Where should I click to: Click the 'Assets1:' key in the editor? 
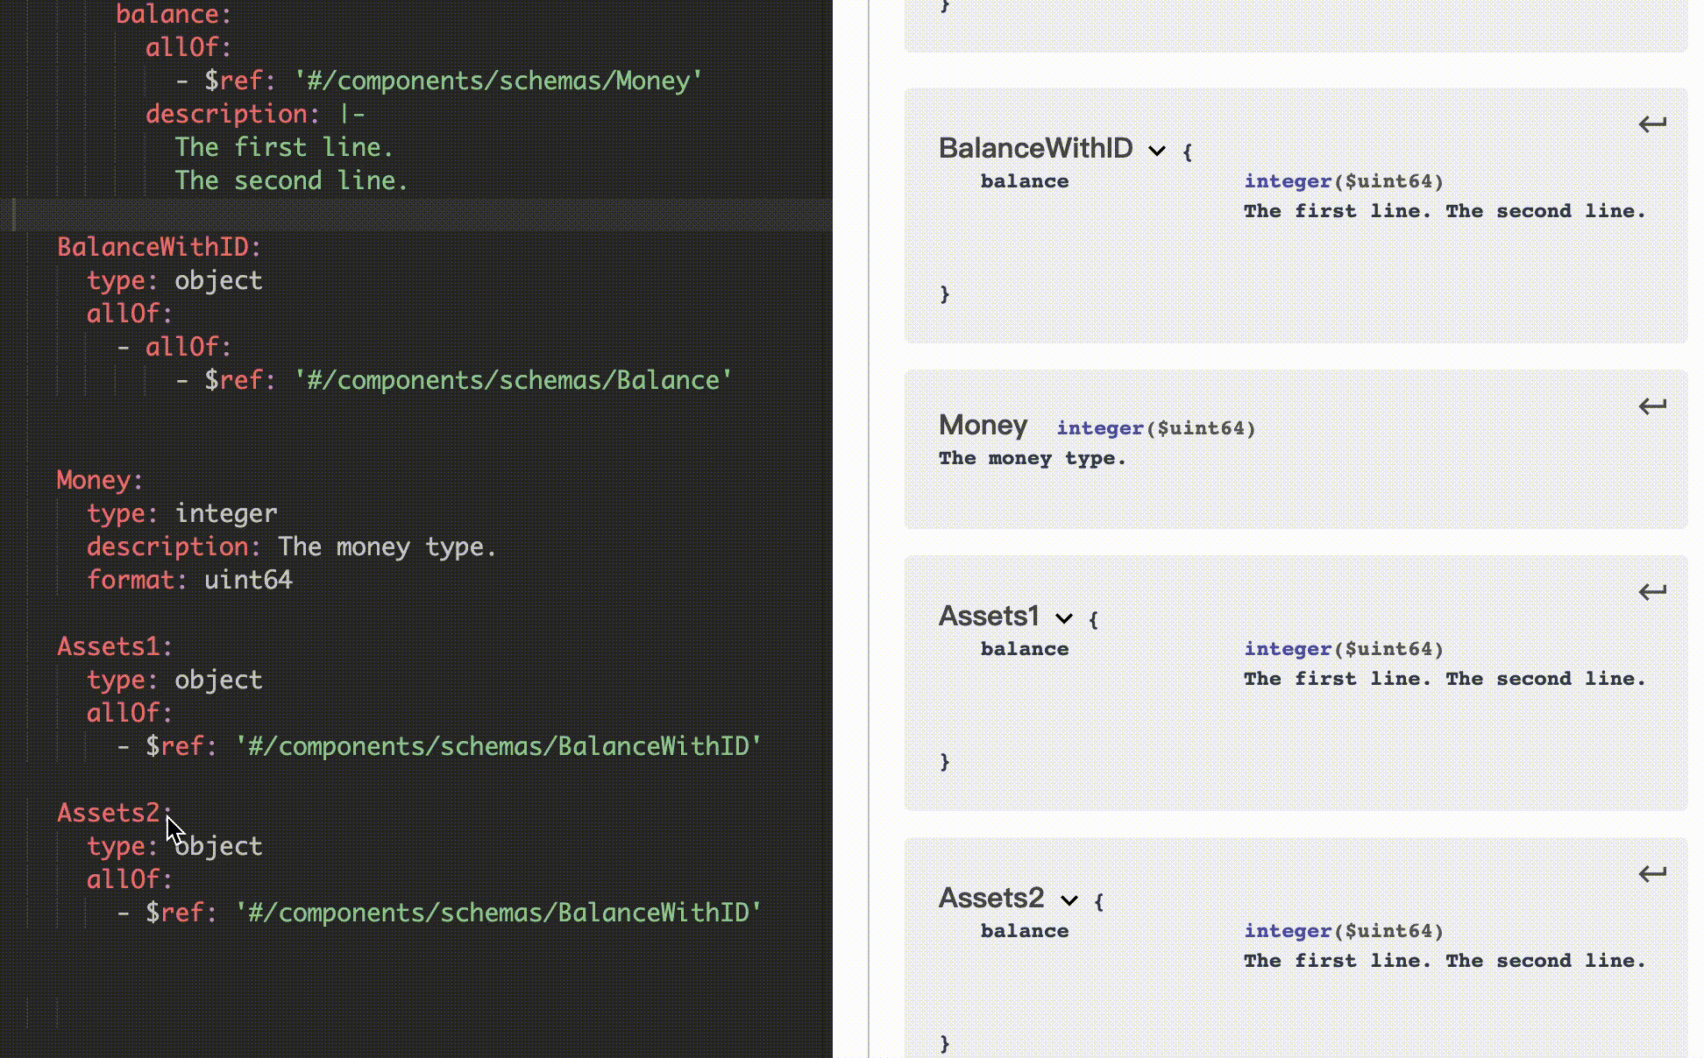115,646
